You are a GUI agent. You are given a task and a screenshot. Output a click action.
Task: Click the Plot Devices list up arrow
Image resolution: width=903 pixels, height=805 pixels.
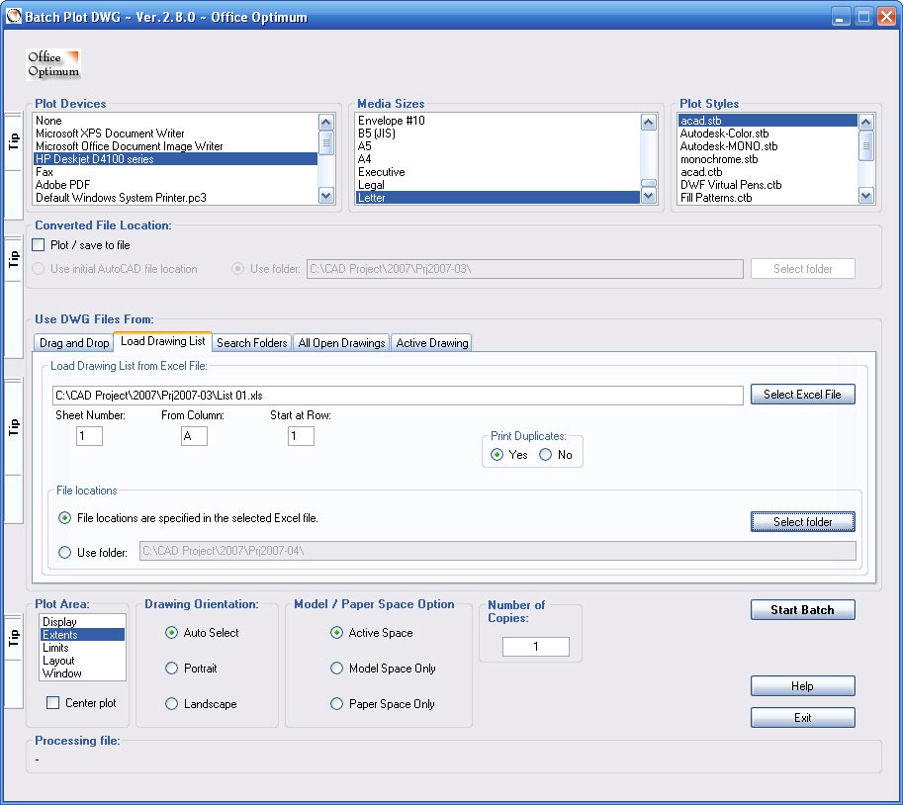(326, 122)
